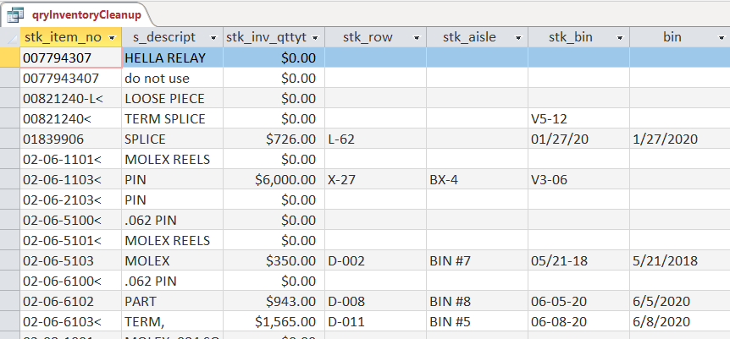Click the 007794307 item number cell
The image size is (730, 339).
(70, 57)
